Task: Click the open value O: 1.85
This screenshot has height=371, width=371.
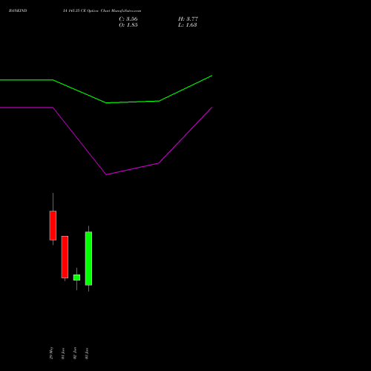Action: point(128,25)
